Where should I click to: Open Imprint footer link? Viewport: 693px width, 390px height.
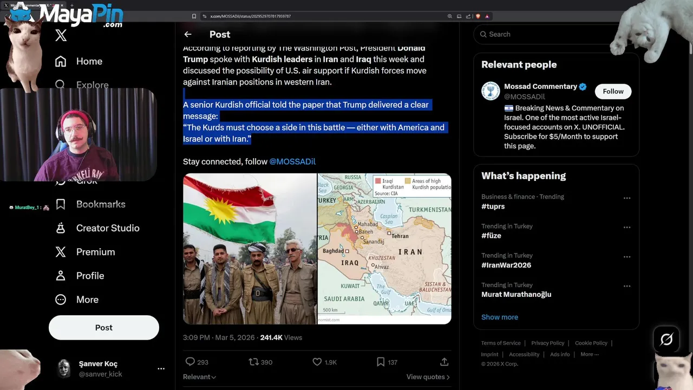tap(490, 354)
